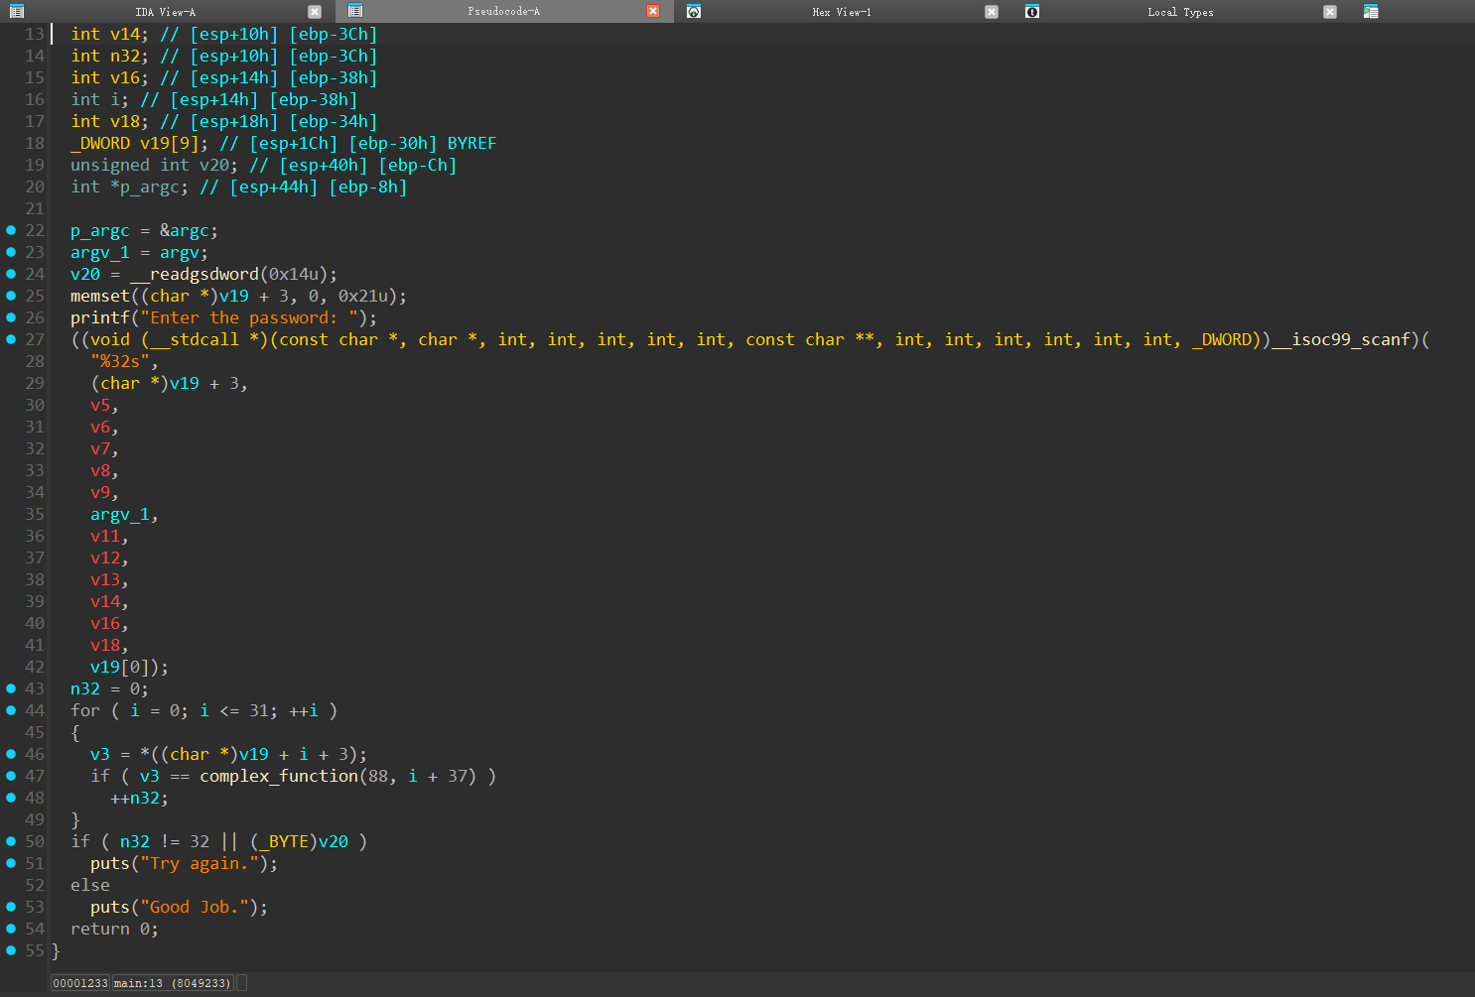Image resolution: width=1475 pixels, height=997 pixels.
Task: Toggle breakpoint dot on line 43
Action: coord(11,688)
